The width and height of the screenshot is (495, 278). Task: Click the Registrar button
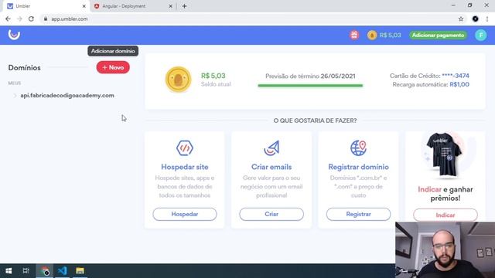point(358,214)
